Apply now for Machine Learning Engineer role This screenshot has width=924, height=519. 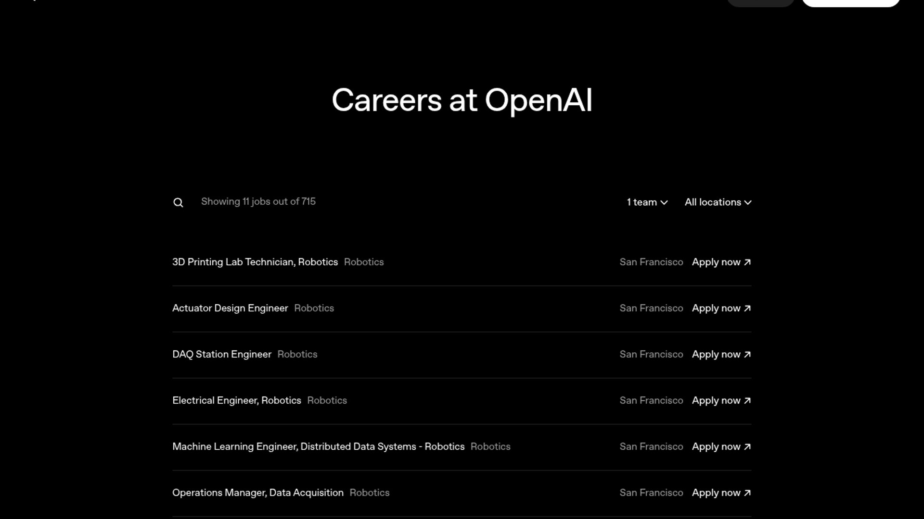(721, 446)
